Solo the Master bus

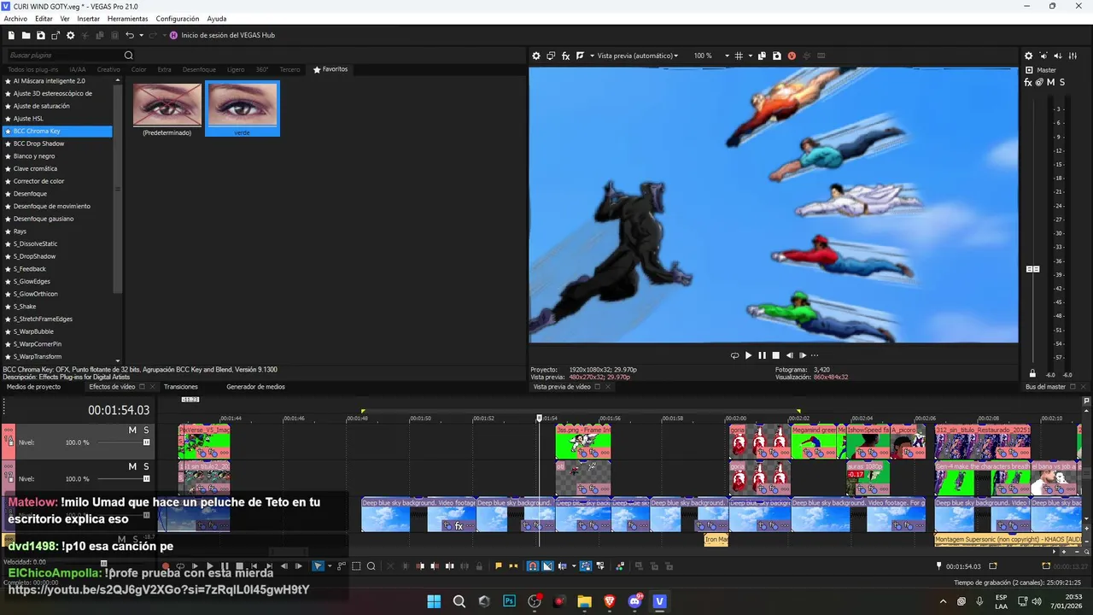1062,82
